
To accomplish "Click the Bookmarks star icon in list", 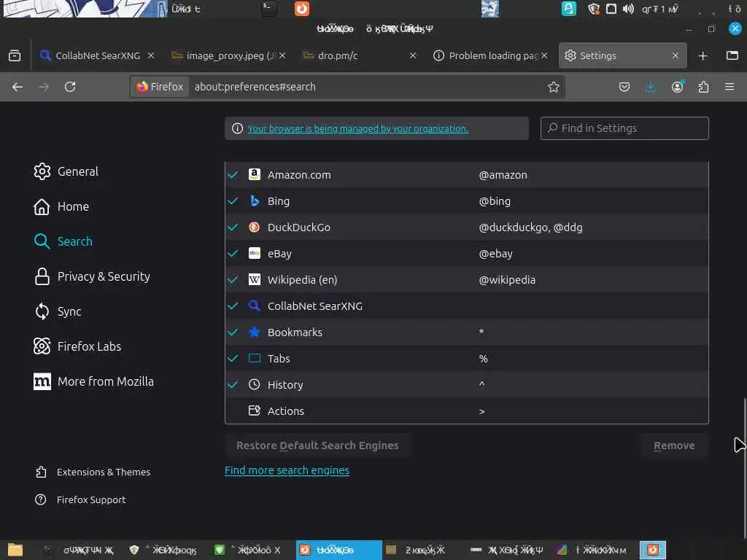I will pos(255,332).
